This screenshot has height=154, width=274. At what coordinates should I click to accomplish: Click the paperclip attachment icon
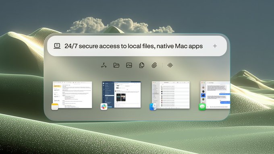(x=154, y=65)
